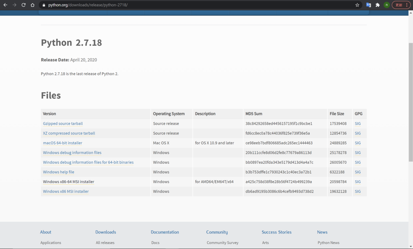Click the red 更新 update button

pyautogui.click(x=402, y=5)
